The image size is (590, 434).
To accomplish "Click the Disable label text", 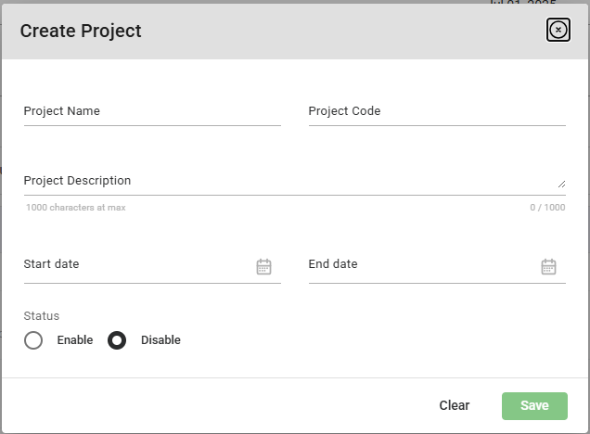I will tap(160, 340).
